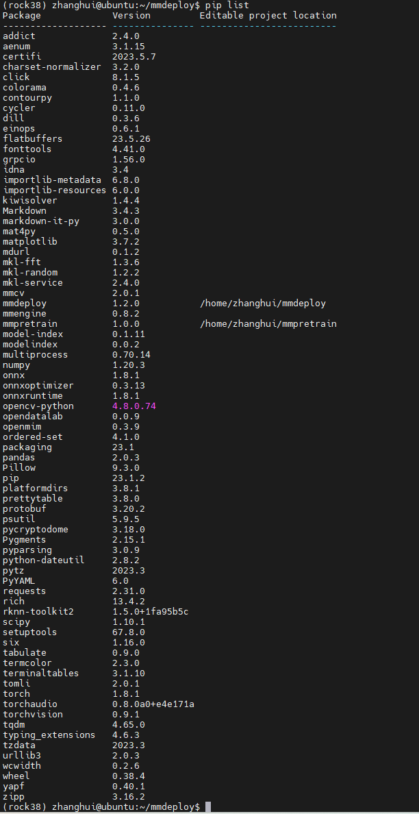Click the torchaudio version 0.8.0a0+e4e171a

tap(153, 704)
